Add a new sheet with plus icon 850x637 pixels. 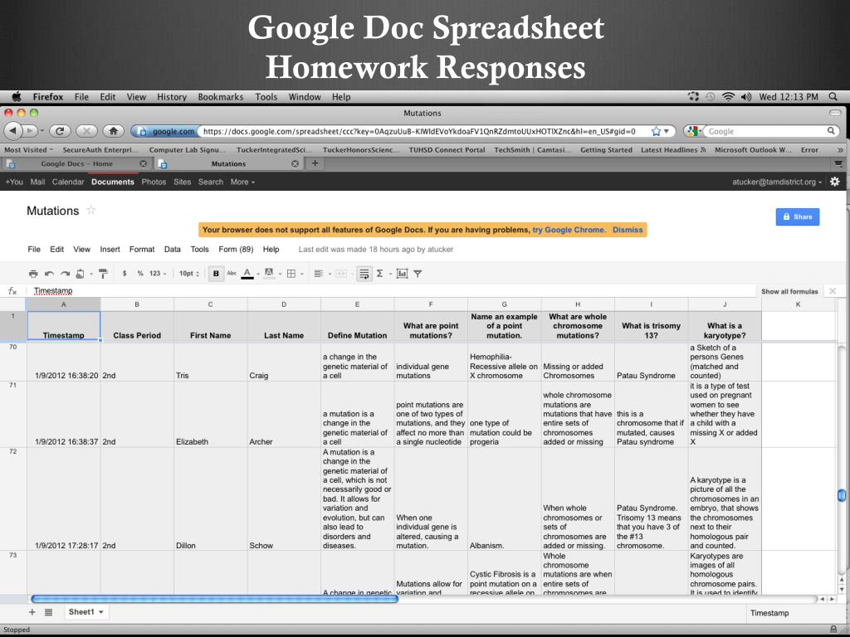point(32,612)
